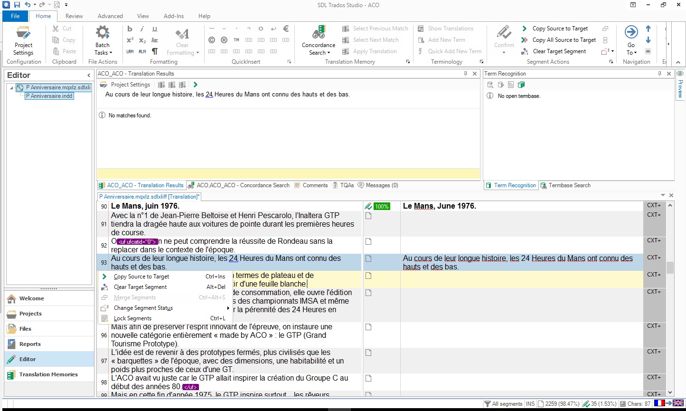
Task: Click the merge segments icon in Segment Actions
Action: coord(605,29)
